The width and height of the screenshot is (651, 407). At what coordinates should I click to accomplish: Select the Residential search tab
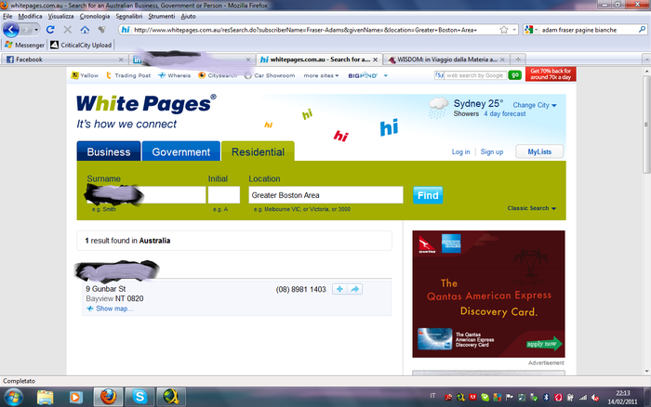click(258, 151)
